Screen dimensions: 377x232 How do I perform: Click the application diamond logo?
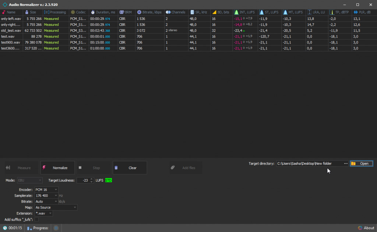[x=5, y=4]
